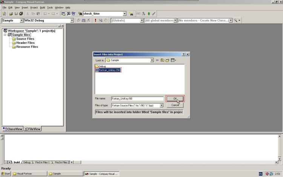Click the dialog's question mark help button

click(x=183, y=54)
